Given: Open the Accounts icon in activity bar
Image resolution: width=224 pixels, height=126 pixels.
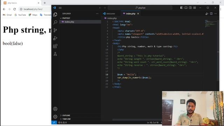Looking at the screenshot, I should 55,109.
